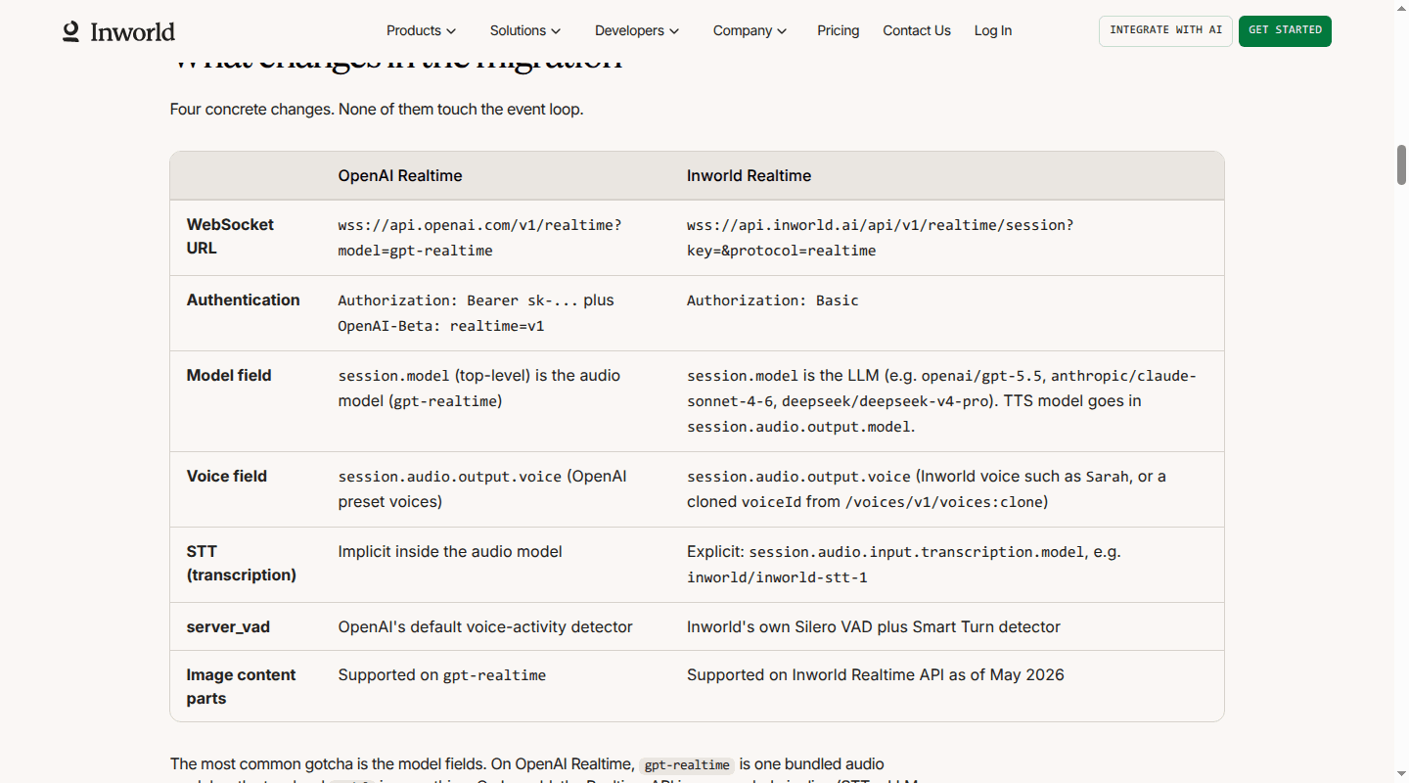
Task: Click the 'Authorization: Bearer sk-...' cell text
Action: 458,300
